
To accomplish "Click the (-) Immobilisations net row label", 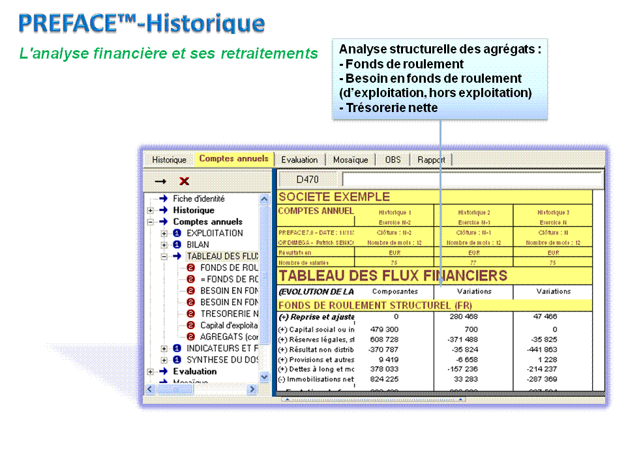I will (x=316, y=379).
